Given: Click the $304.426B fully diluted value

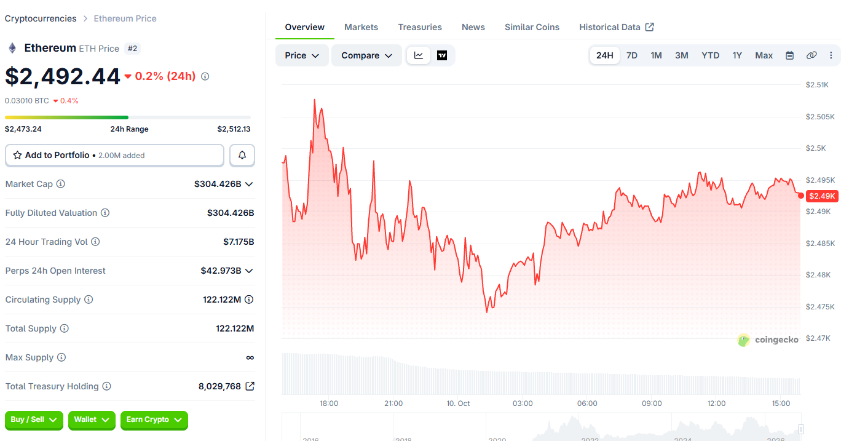Looking at the screenshot, I should (231, 213).
